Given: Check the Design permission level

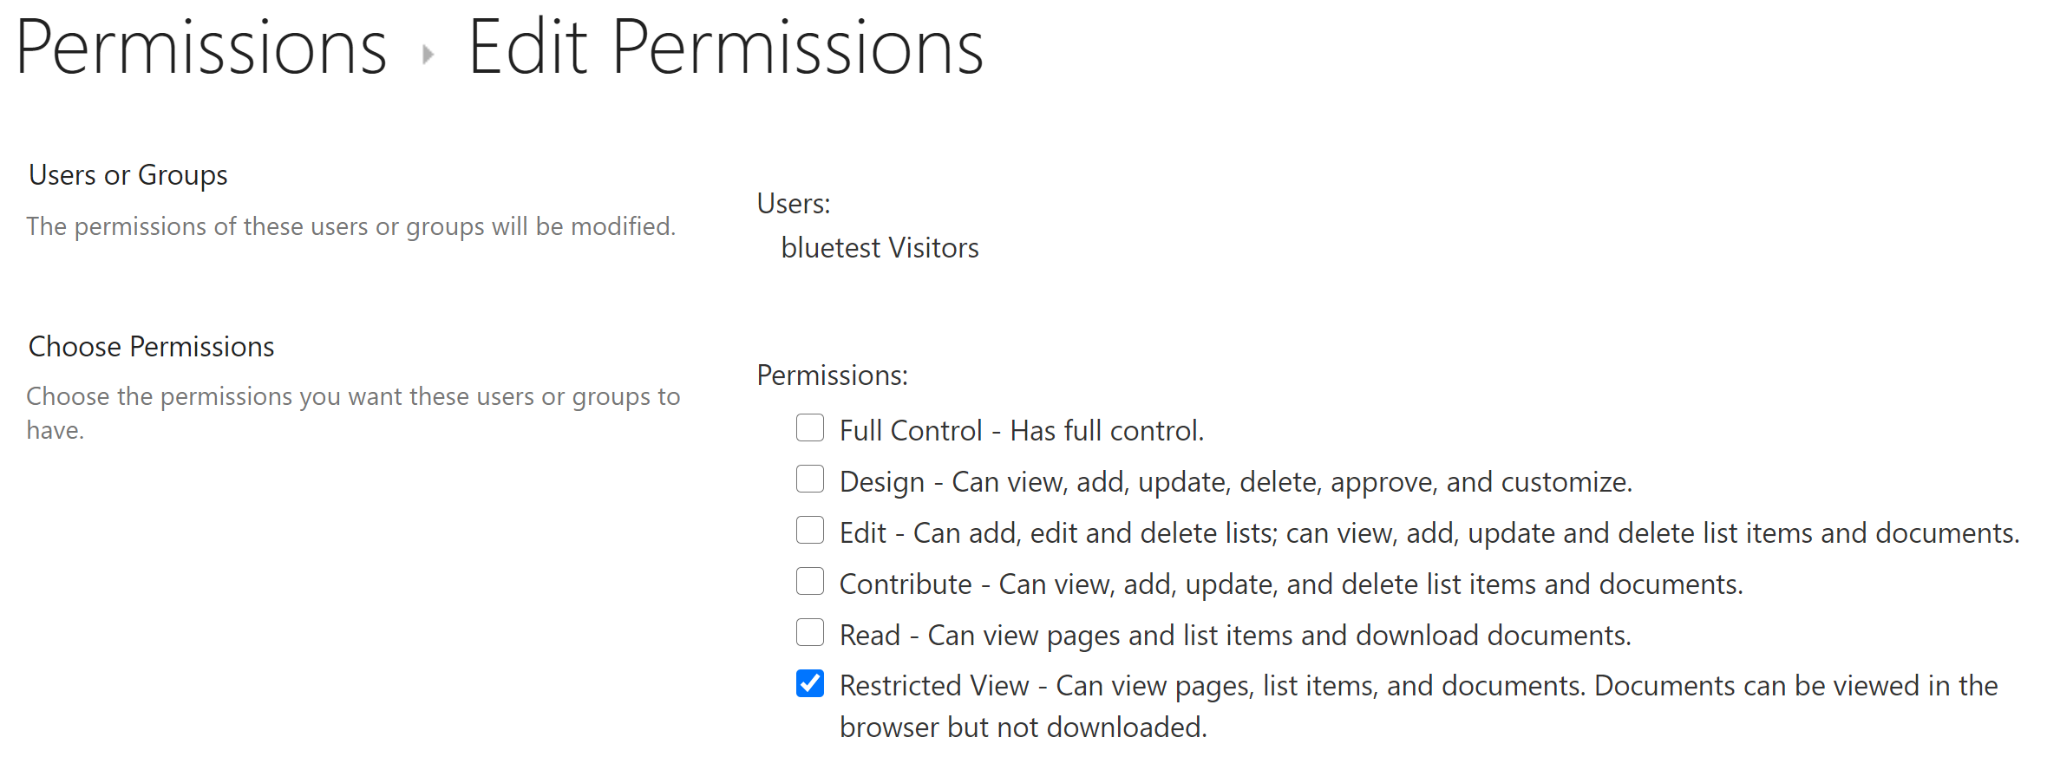Looking at the screenshot, I should pos(809,479).
